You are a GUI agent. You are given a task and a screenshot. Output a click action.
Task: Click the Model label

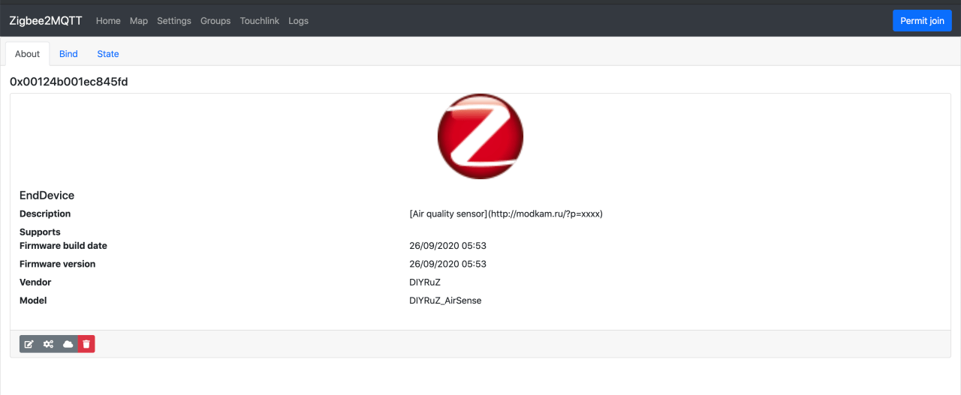pyautogui.click(x=33, y=301)
